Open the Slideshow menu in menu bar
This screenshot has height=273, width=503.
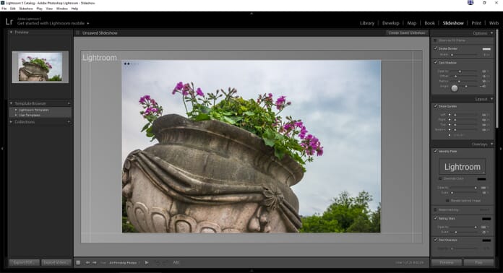coord(26,9)
